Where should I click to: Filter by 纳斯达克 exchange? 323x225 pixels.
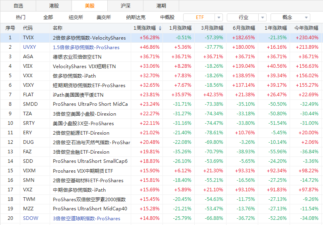(136, 17)
